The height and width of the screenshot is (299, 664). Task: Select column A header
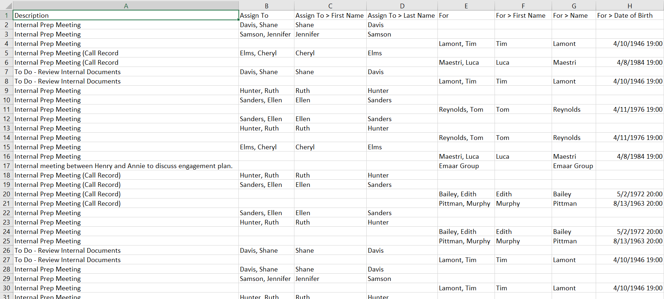[x=126, y=6]
